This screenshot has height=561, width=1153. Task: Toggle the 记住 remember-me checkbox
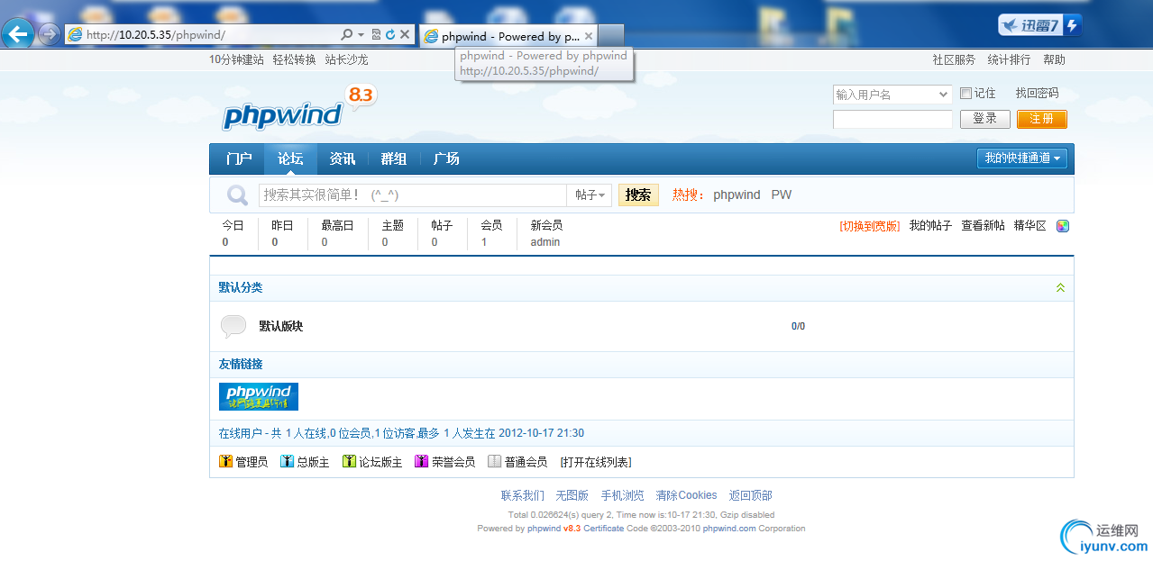point(965,94)
